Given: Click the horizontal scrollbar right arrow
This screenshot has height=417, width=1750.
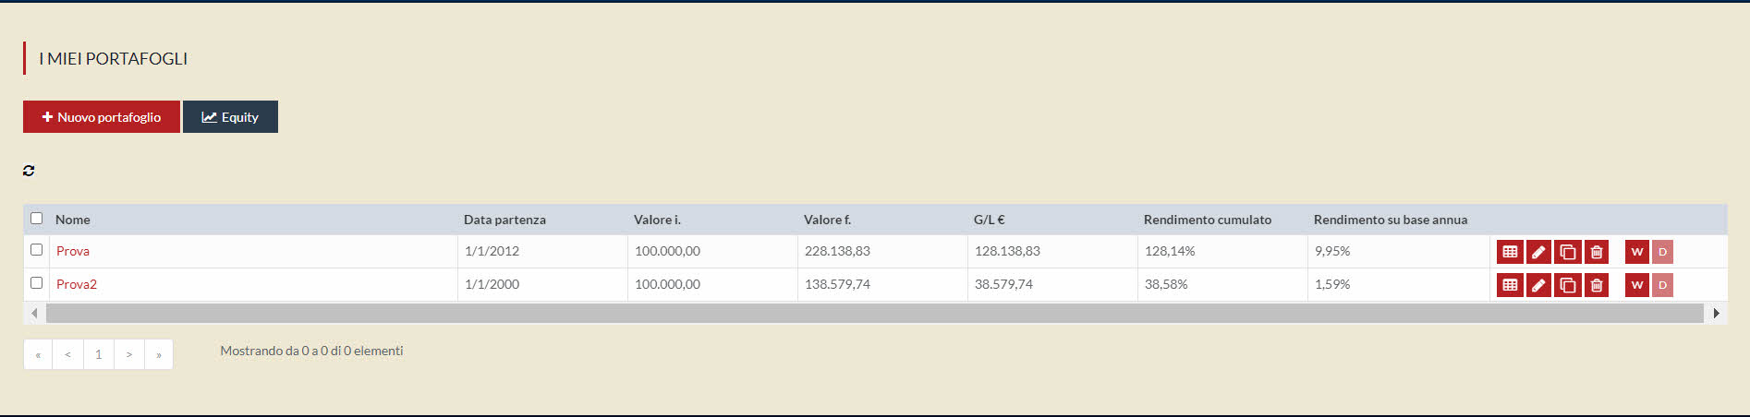Looking at the screenshot, I should pyautogui.click(x=1716, y=313).
